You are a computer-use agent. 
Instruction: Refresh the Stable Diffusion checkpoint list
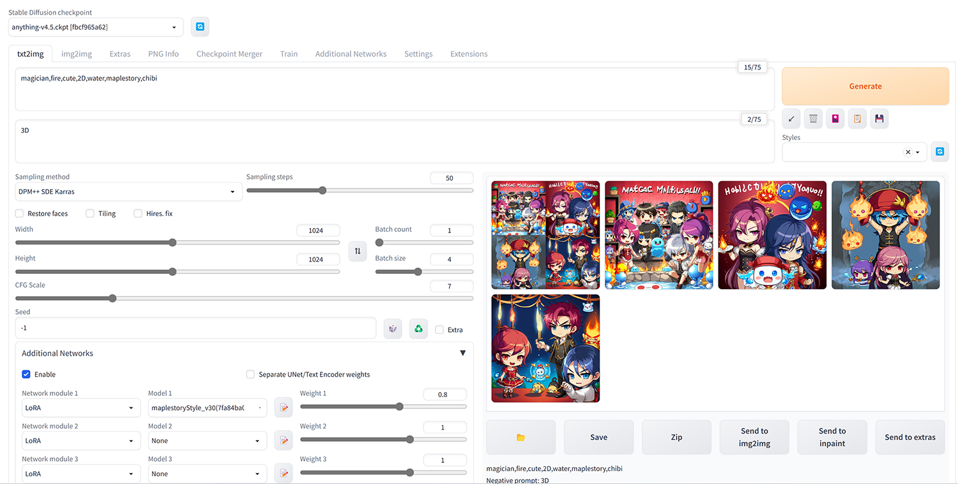[200, 27]
